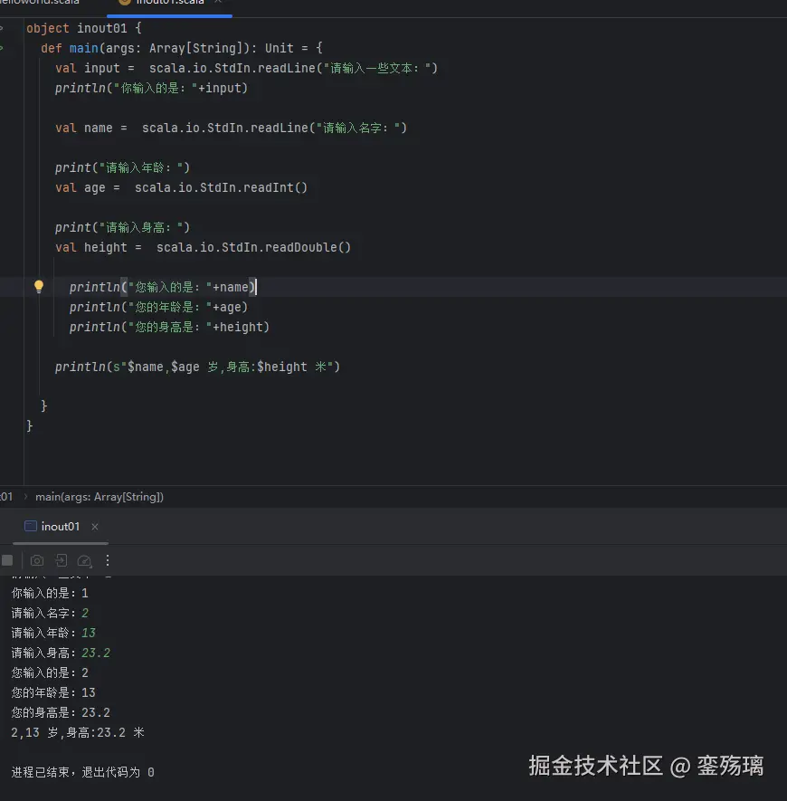Click console line '你输入的是：1'

[50, 593]
